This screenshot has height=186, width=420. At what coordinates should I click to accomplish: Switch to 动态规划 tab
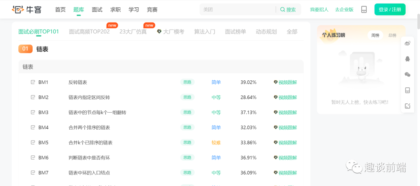click(266, 31)
